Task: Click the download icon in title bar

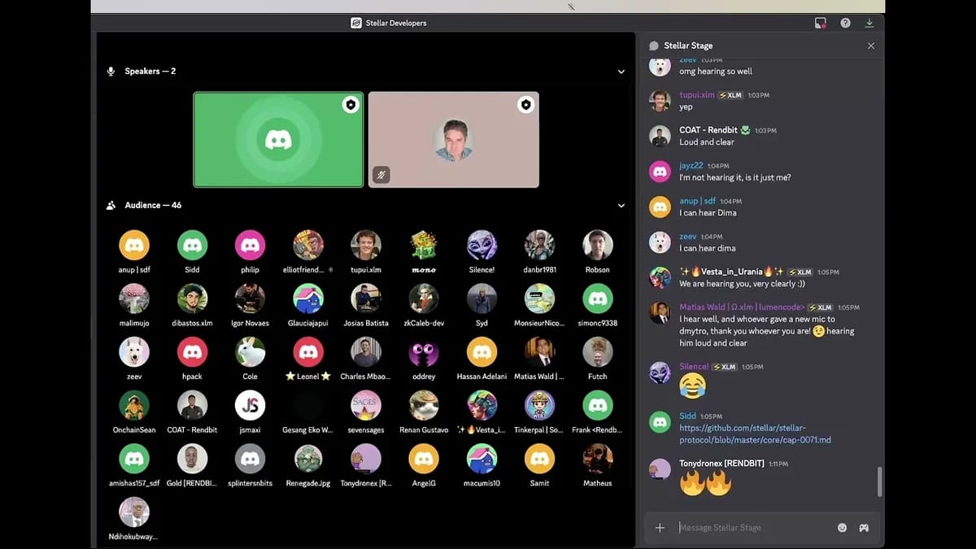Action: (869, 23)
